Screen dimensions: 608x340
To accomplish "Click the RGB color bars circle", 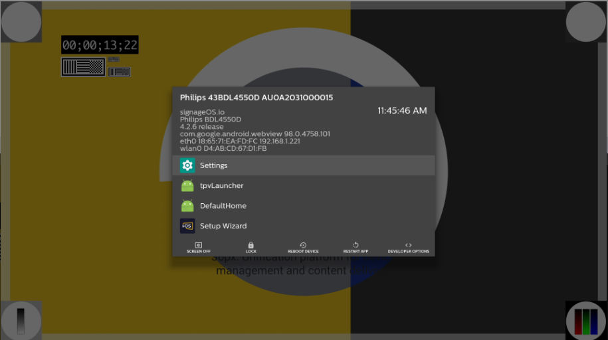I will (x=586, y=321).
